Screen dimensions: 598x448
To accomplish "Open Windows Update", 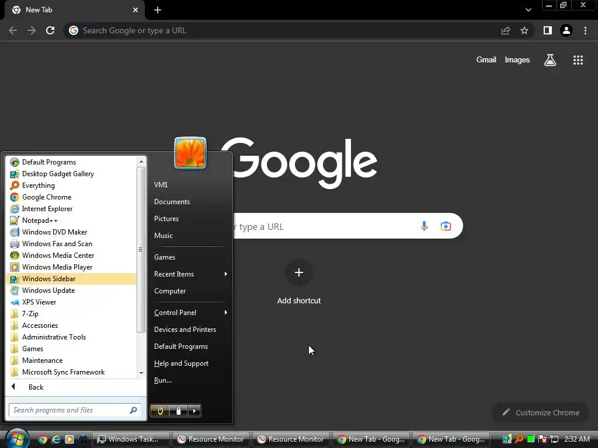I will pyautogui.click(x=71, y=290).
